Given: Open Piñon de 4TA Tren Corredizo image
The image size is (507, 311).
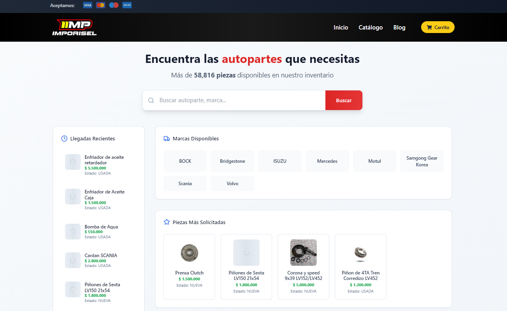Looking at the screenshot, I should point(360,252).
